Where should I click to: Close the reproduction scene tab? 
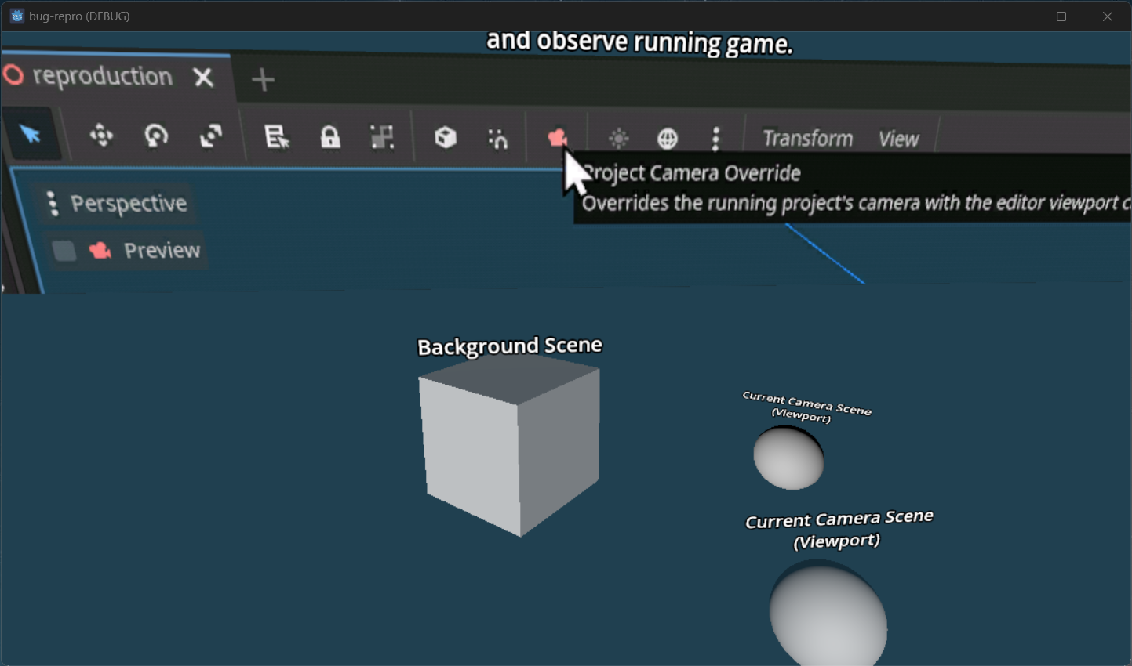202,77
